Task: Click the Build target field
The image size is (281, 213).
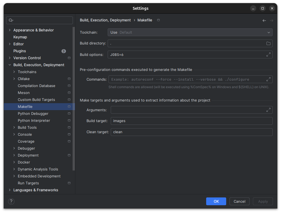Action: coord(192,121)
